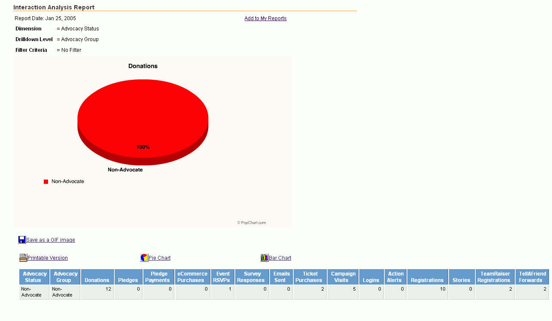Click the Filter Criteria label
552x321 pixels.
(31, 50)
